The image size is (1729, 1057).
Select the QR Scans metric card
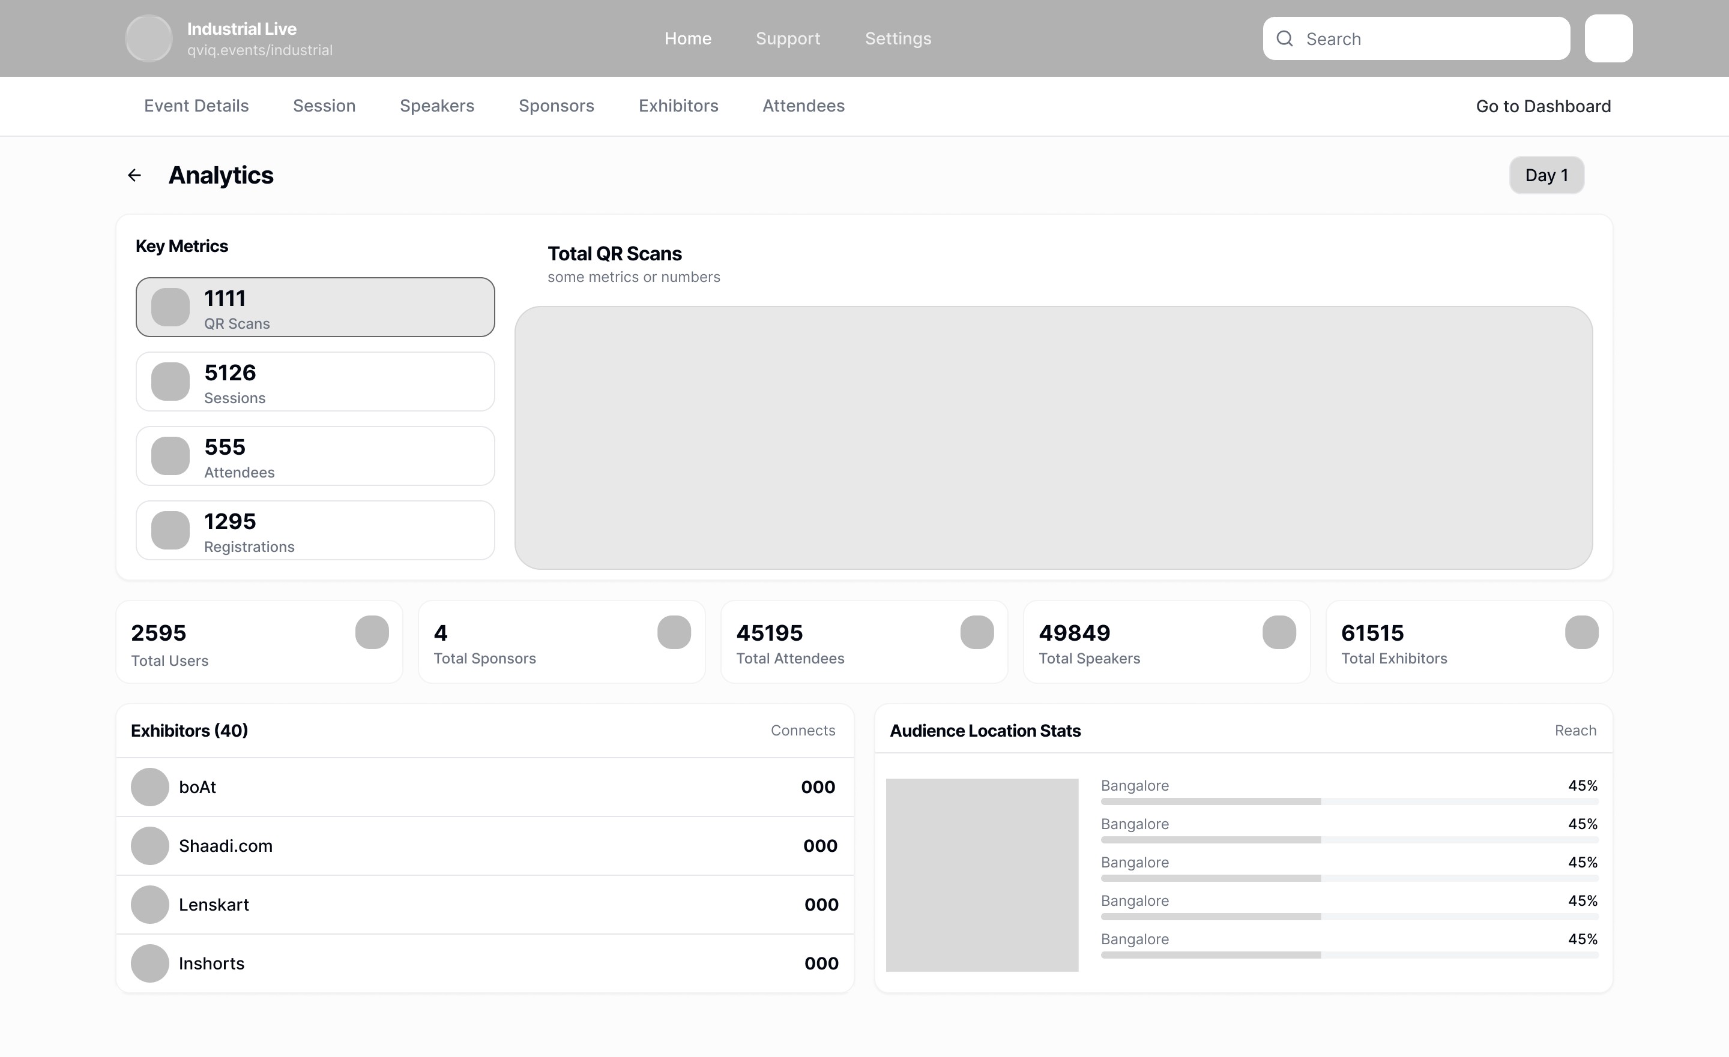tap(315, 307)
